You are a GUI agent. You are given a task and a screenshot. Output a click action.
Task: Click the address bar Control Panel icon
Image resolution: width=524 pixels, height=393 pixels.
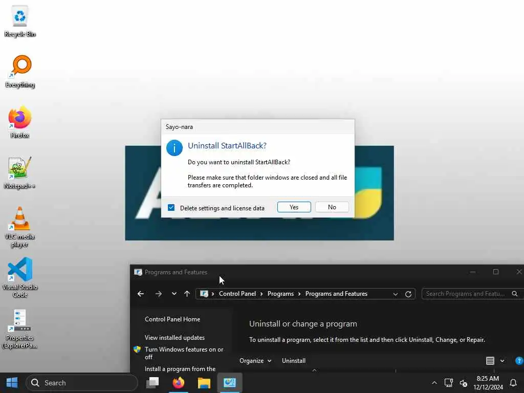[204, 294]
